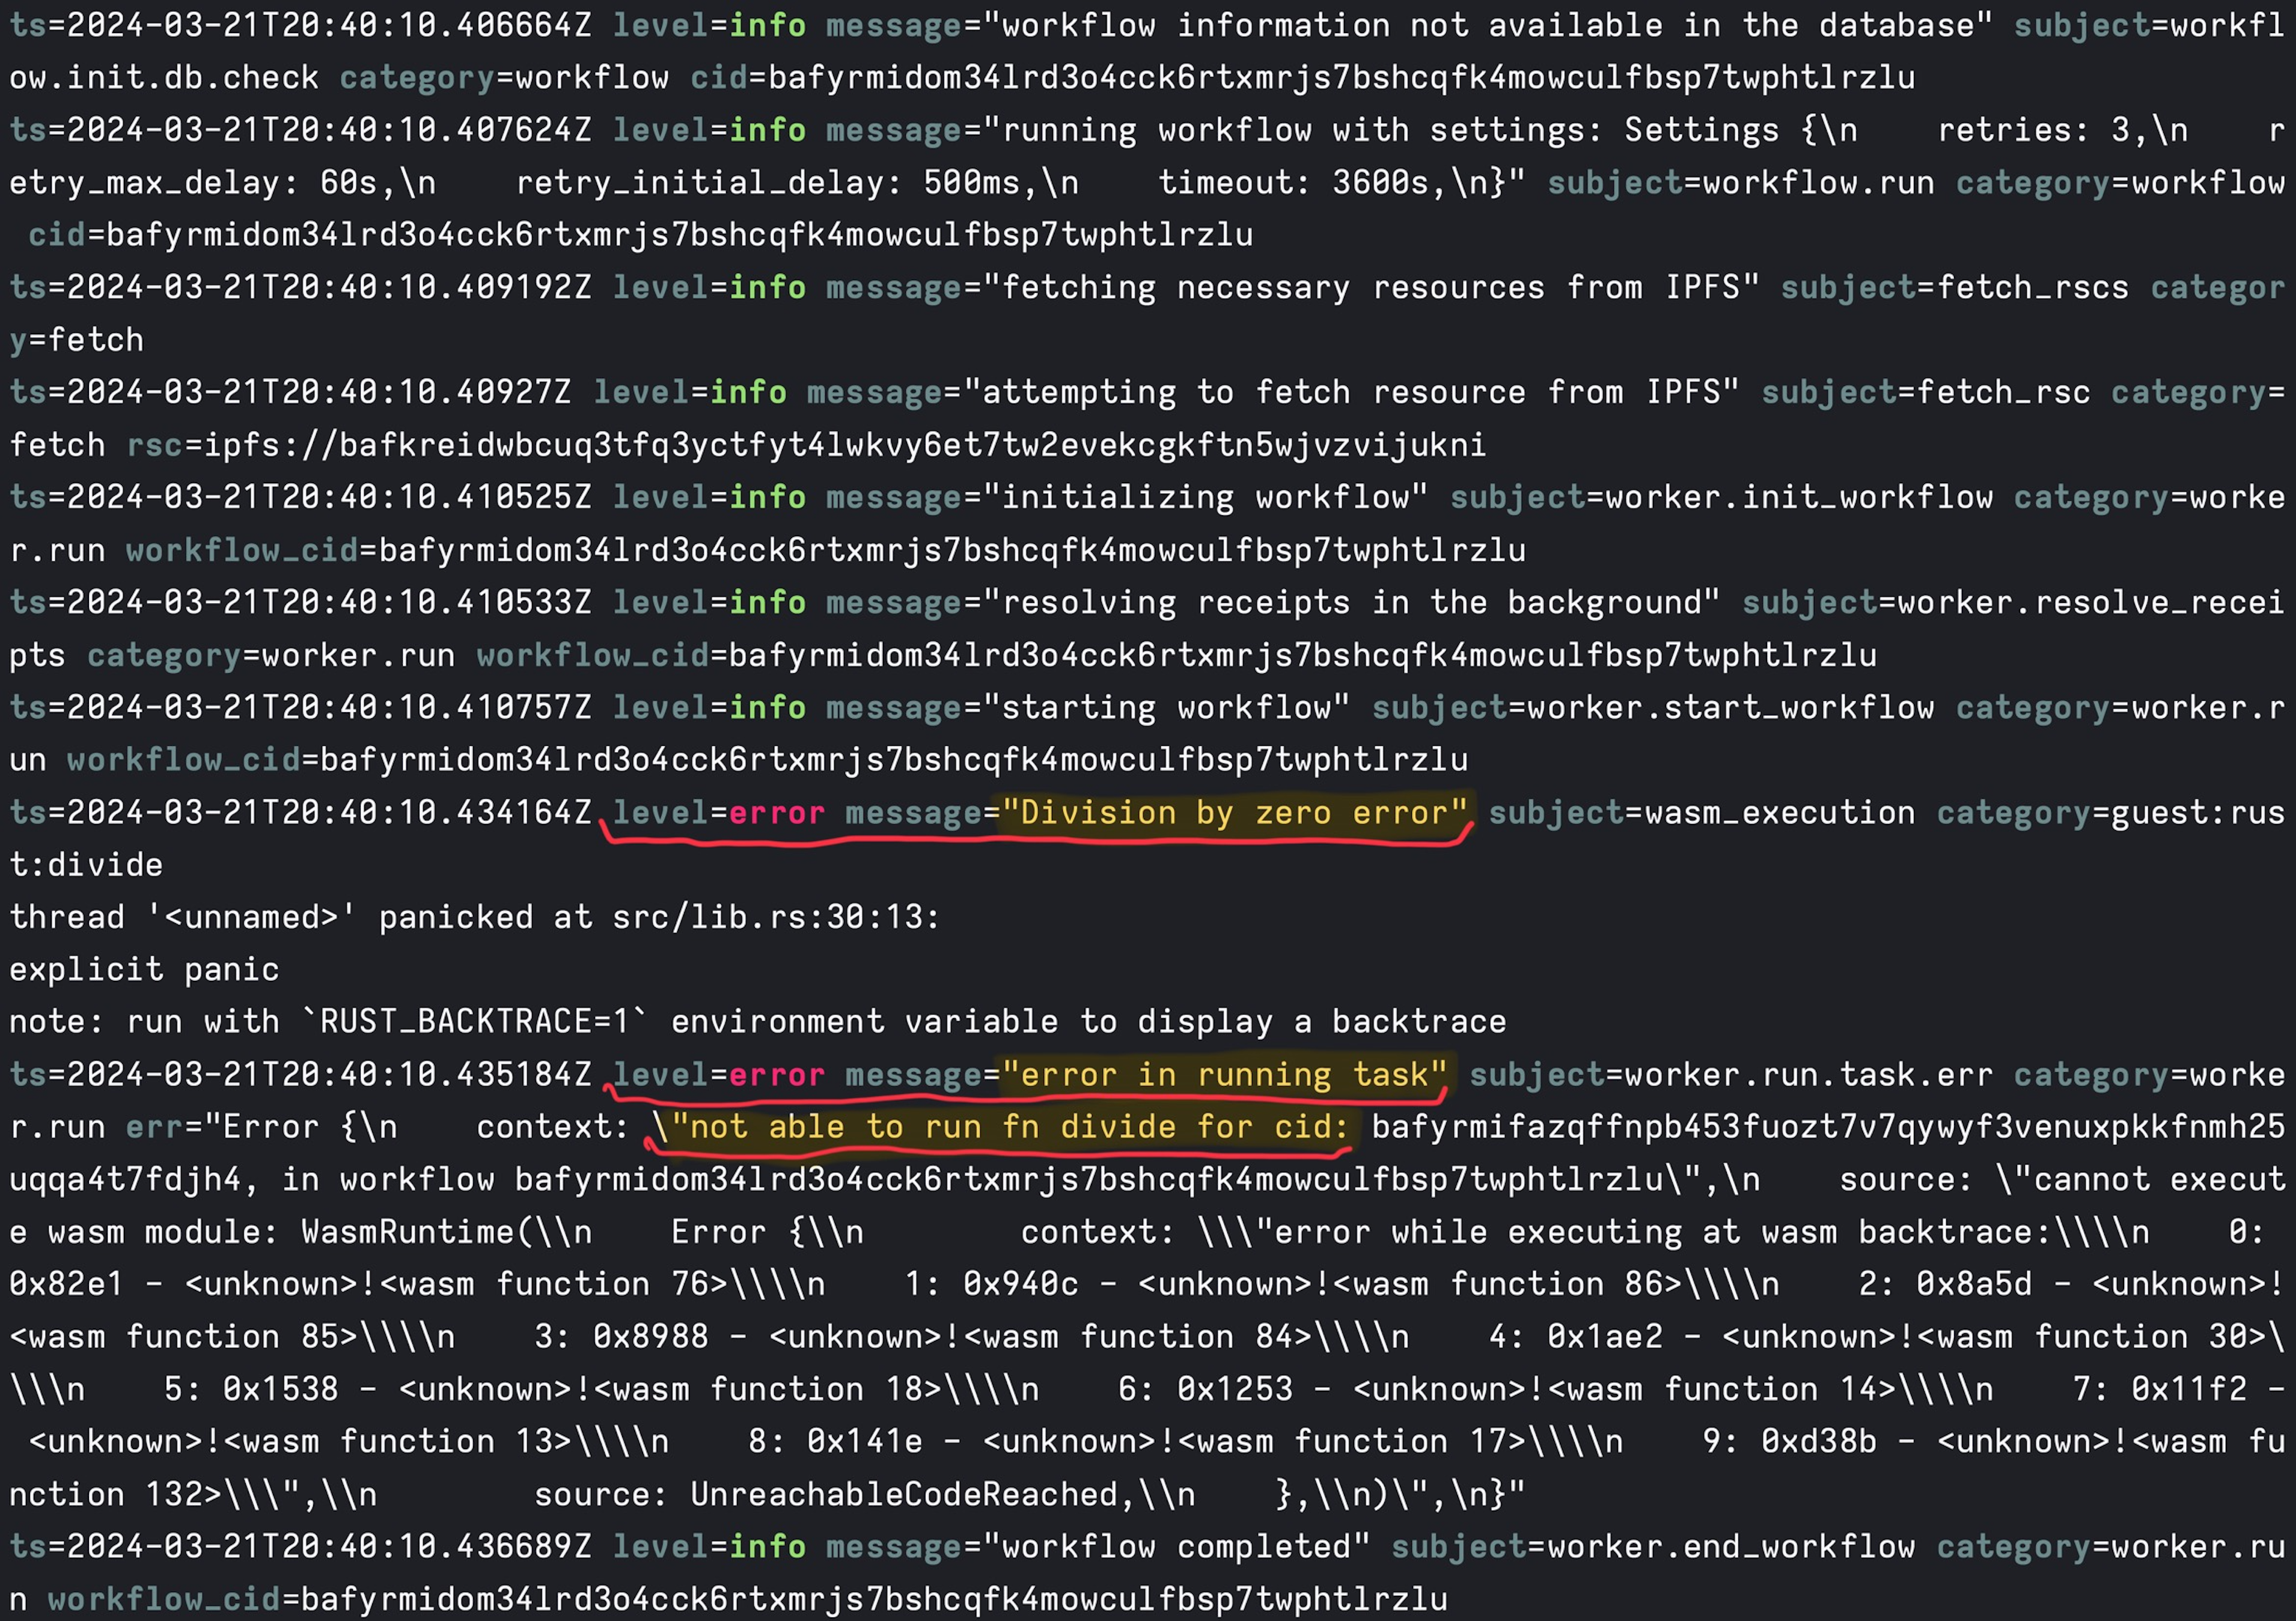
Task: Click the "starting workflow" log message
Action: (x=1166, y=707)
